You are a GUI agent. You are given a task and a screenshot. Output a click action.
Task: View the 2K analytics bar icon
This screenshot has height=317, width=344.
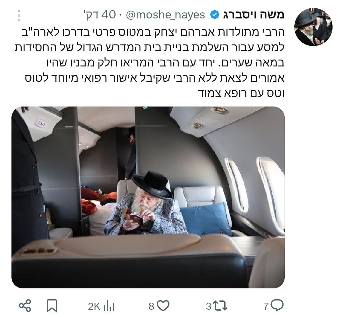click(x=109, y=306)
